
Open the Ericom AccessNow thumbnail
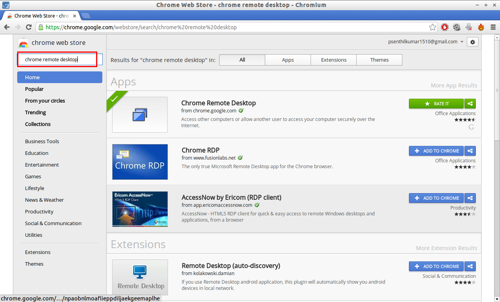coord(140,209)
